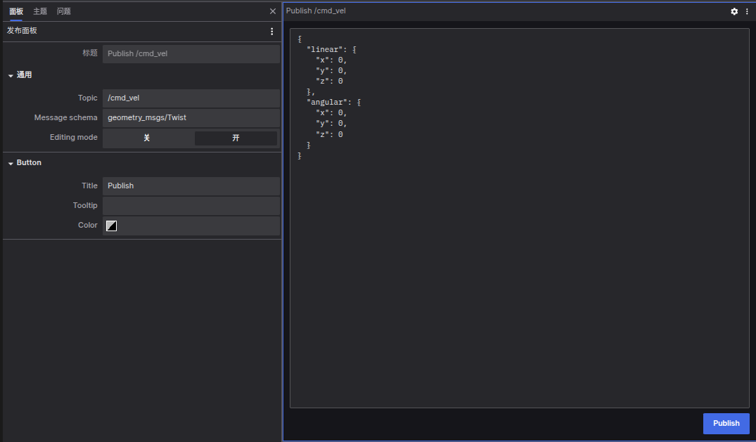Collapse the 通用 section
The width and height of the screenshot is (756, 442).
[11, 75]
